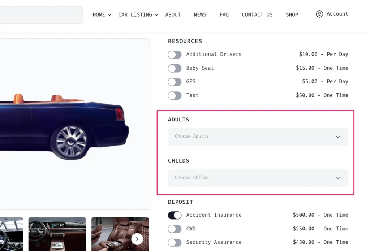Click the arrow in Choose Childs field
This screenshot has width=370, height=251.
point(338,178)
